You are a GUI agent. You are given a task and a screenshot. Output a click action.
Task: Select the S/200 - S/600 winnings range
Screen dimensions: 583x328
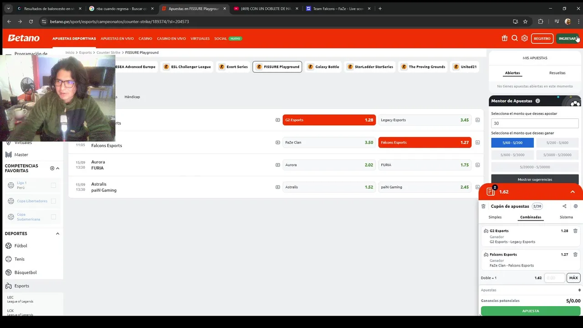click(557, 143)
